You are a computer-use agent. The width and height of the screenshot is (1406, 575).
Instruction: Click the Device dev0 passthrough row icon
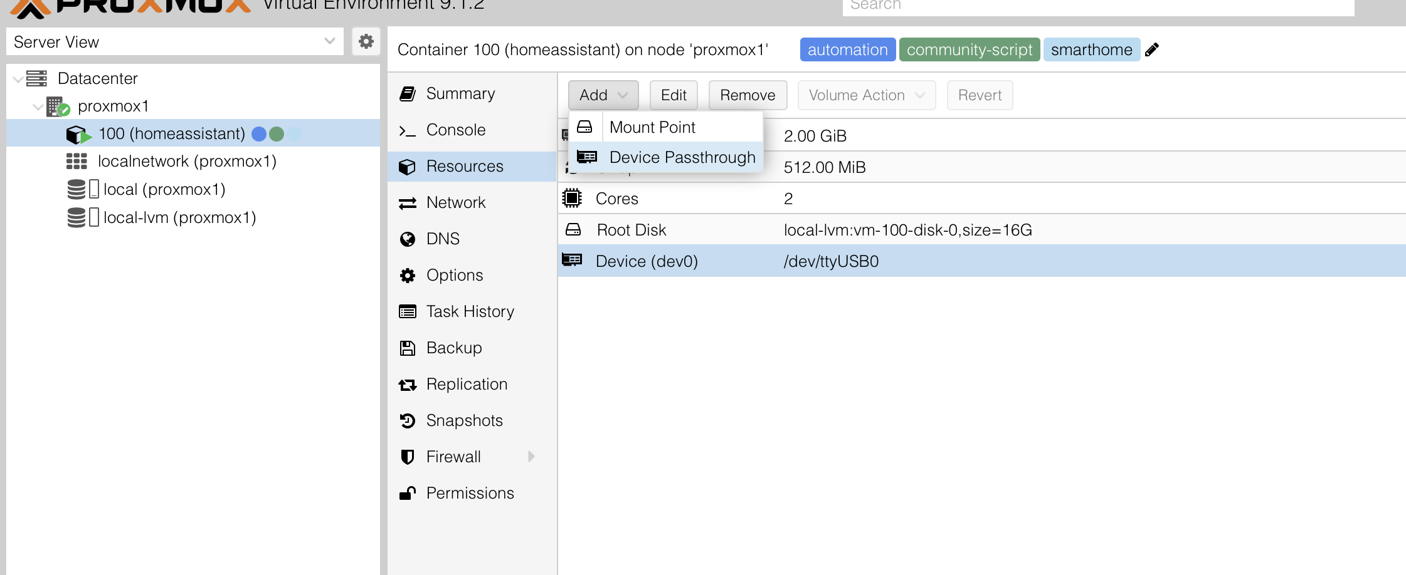[x=572, y=260]
